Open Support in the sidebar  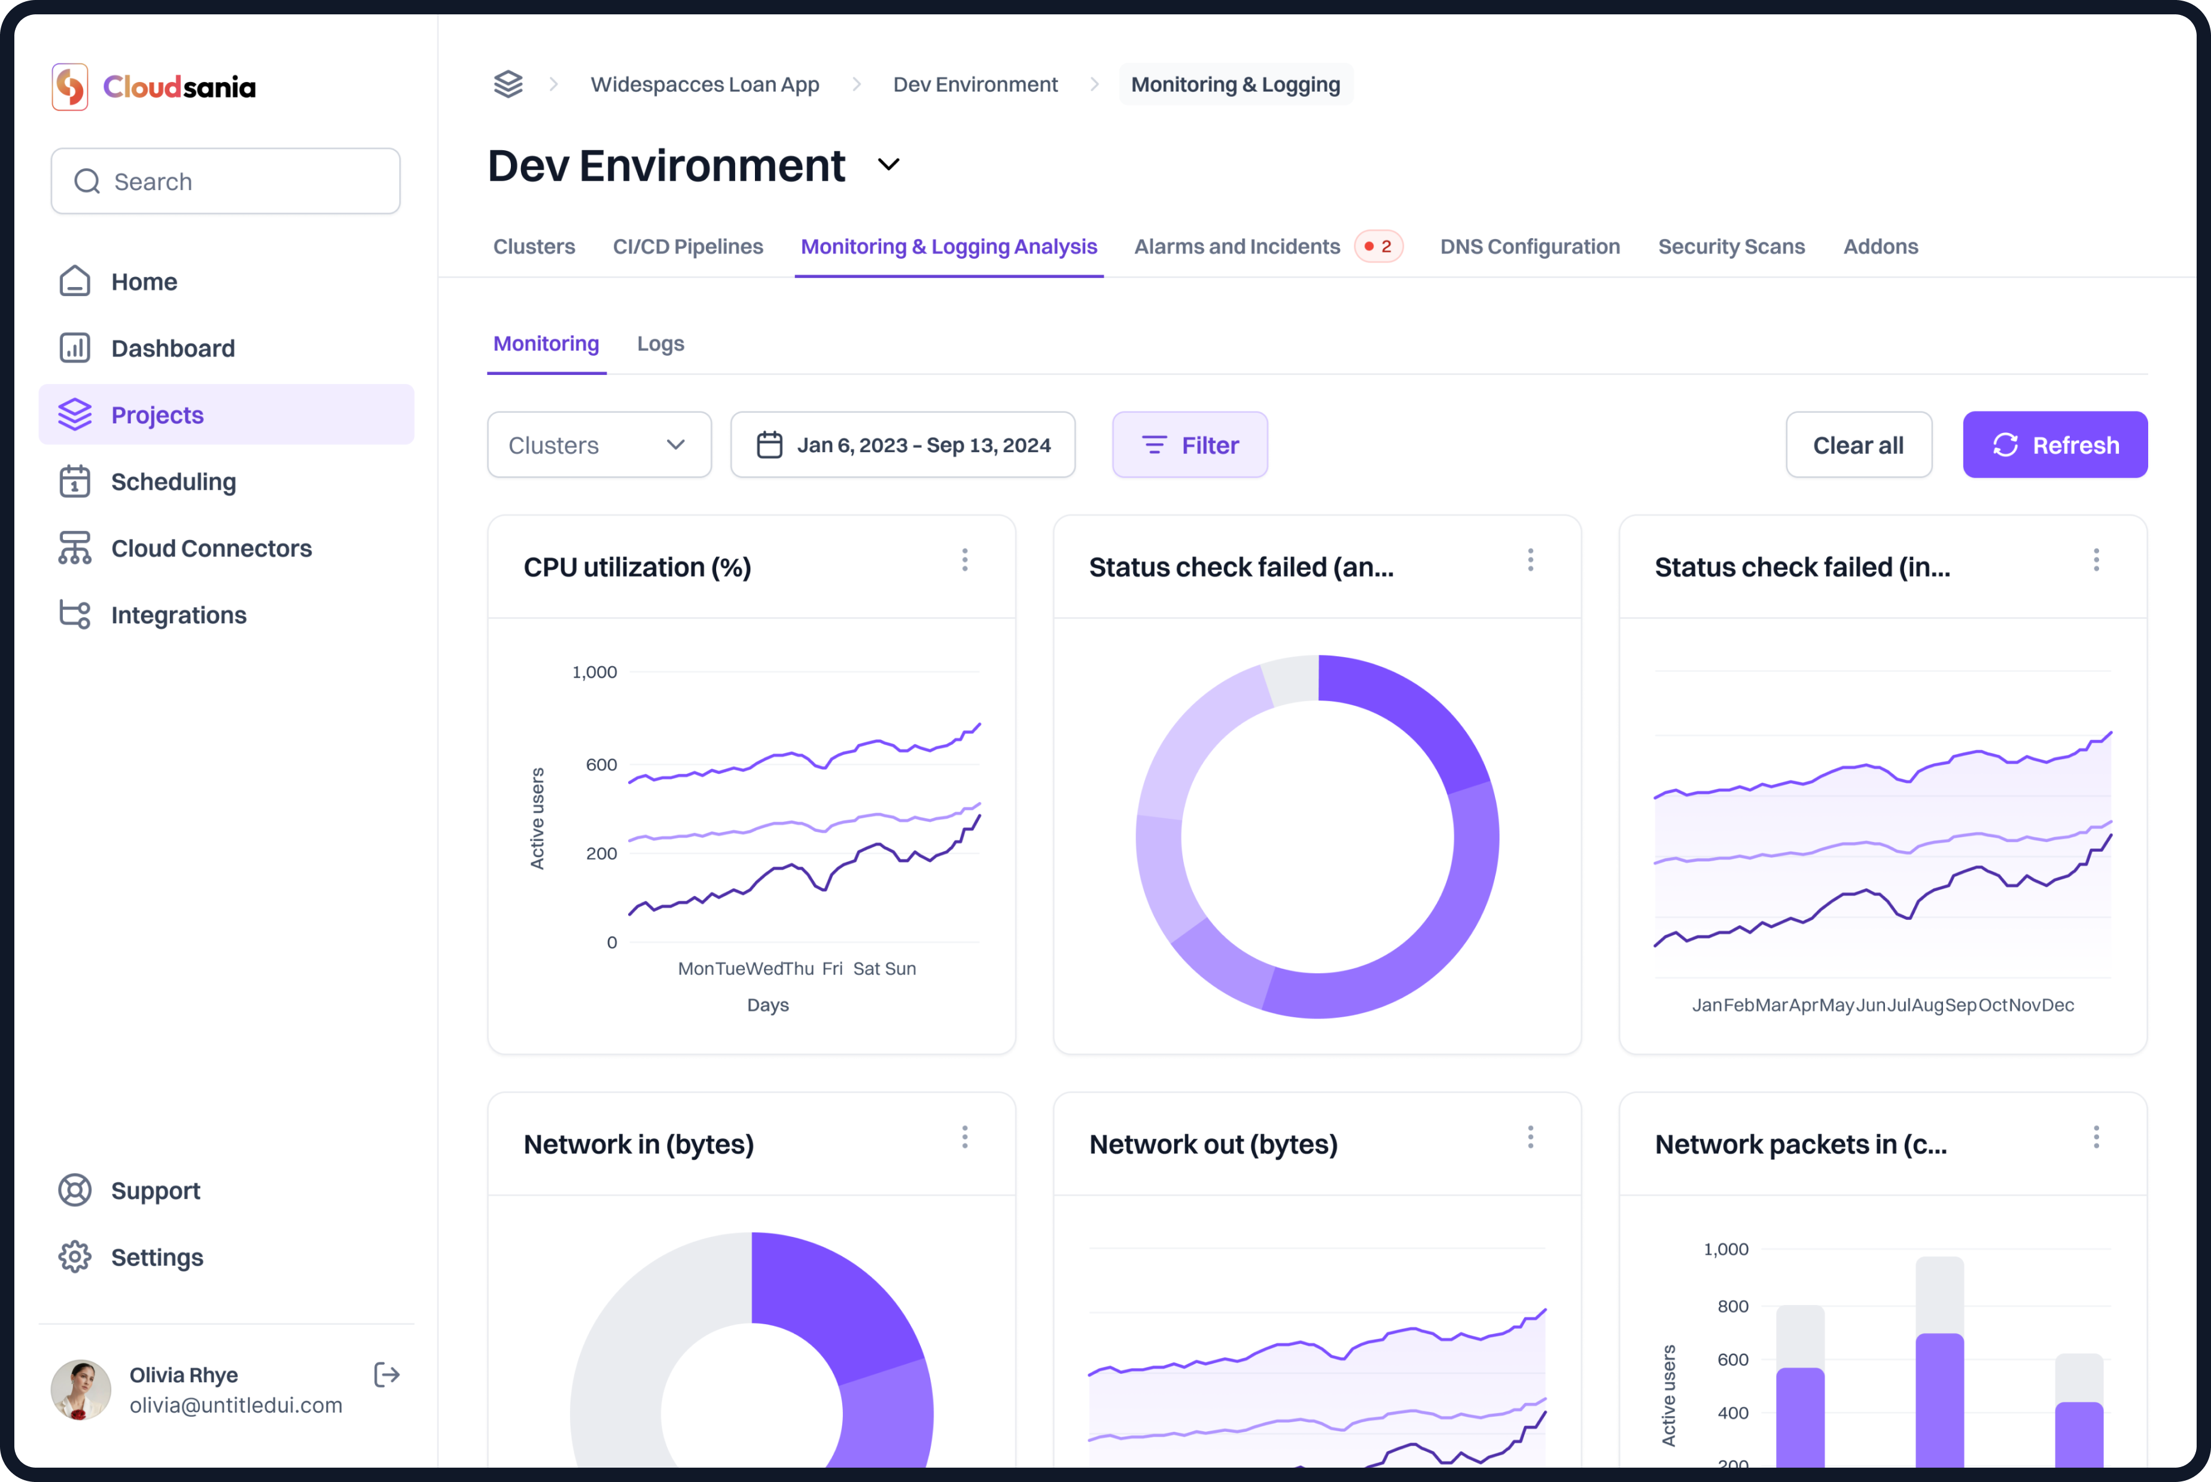point(227,1190)
